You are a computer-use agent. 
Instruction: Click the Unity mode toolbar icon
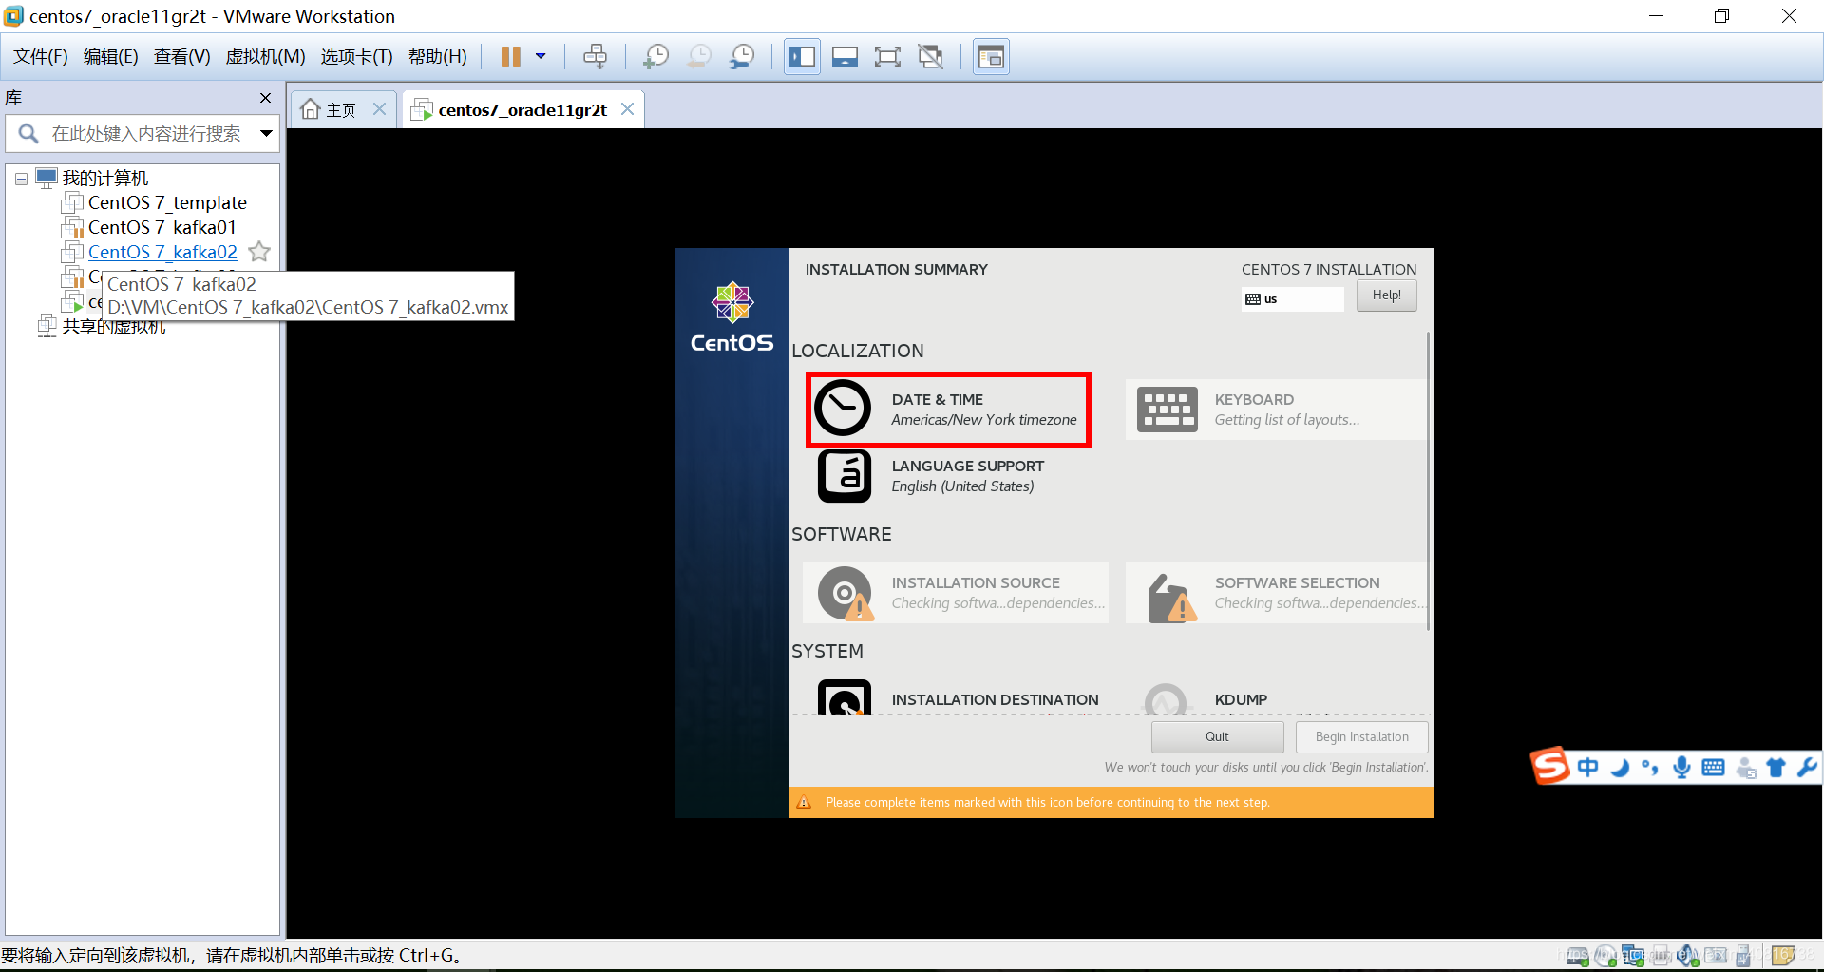(931, 57)
